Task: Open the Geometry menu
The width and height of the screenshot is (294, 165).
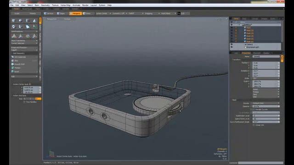Action: coord(45,5)
